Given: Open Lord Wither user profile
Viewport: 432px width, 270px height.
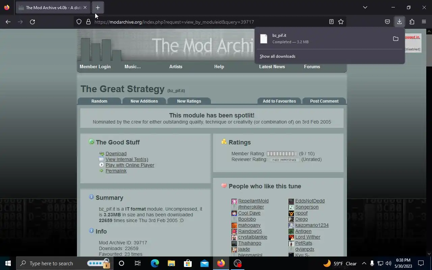Looking at the screenshot, I should pos(308,237).
